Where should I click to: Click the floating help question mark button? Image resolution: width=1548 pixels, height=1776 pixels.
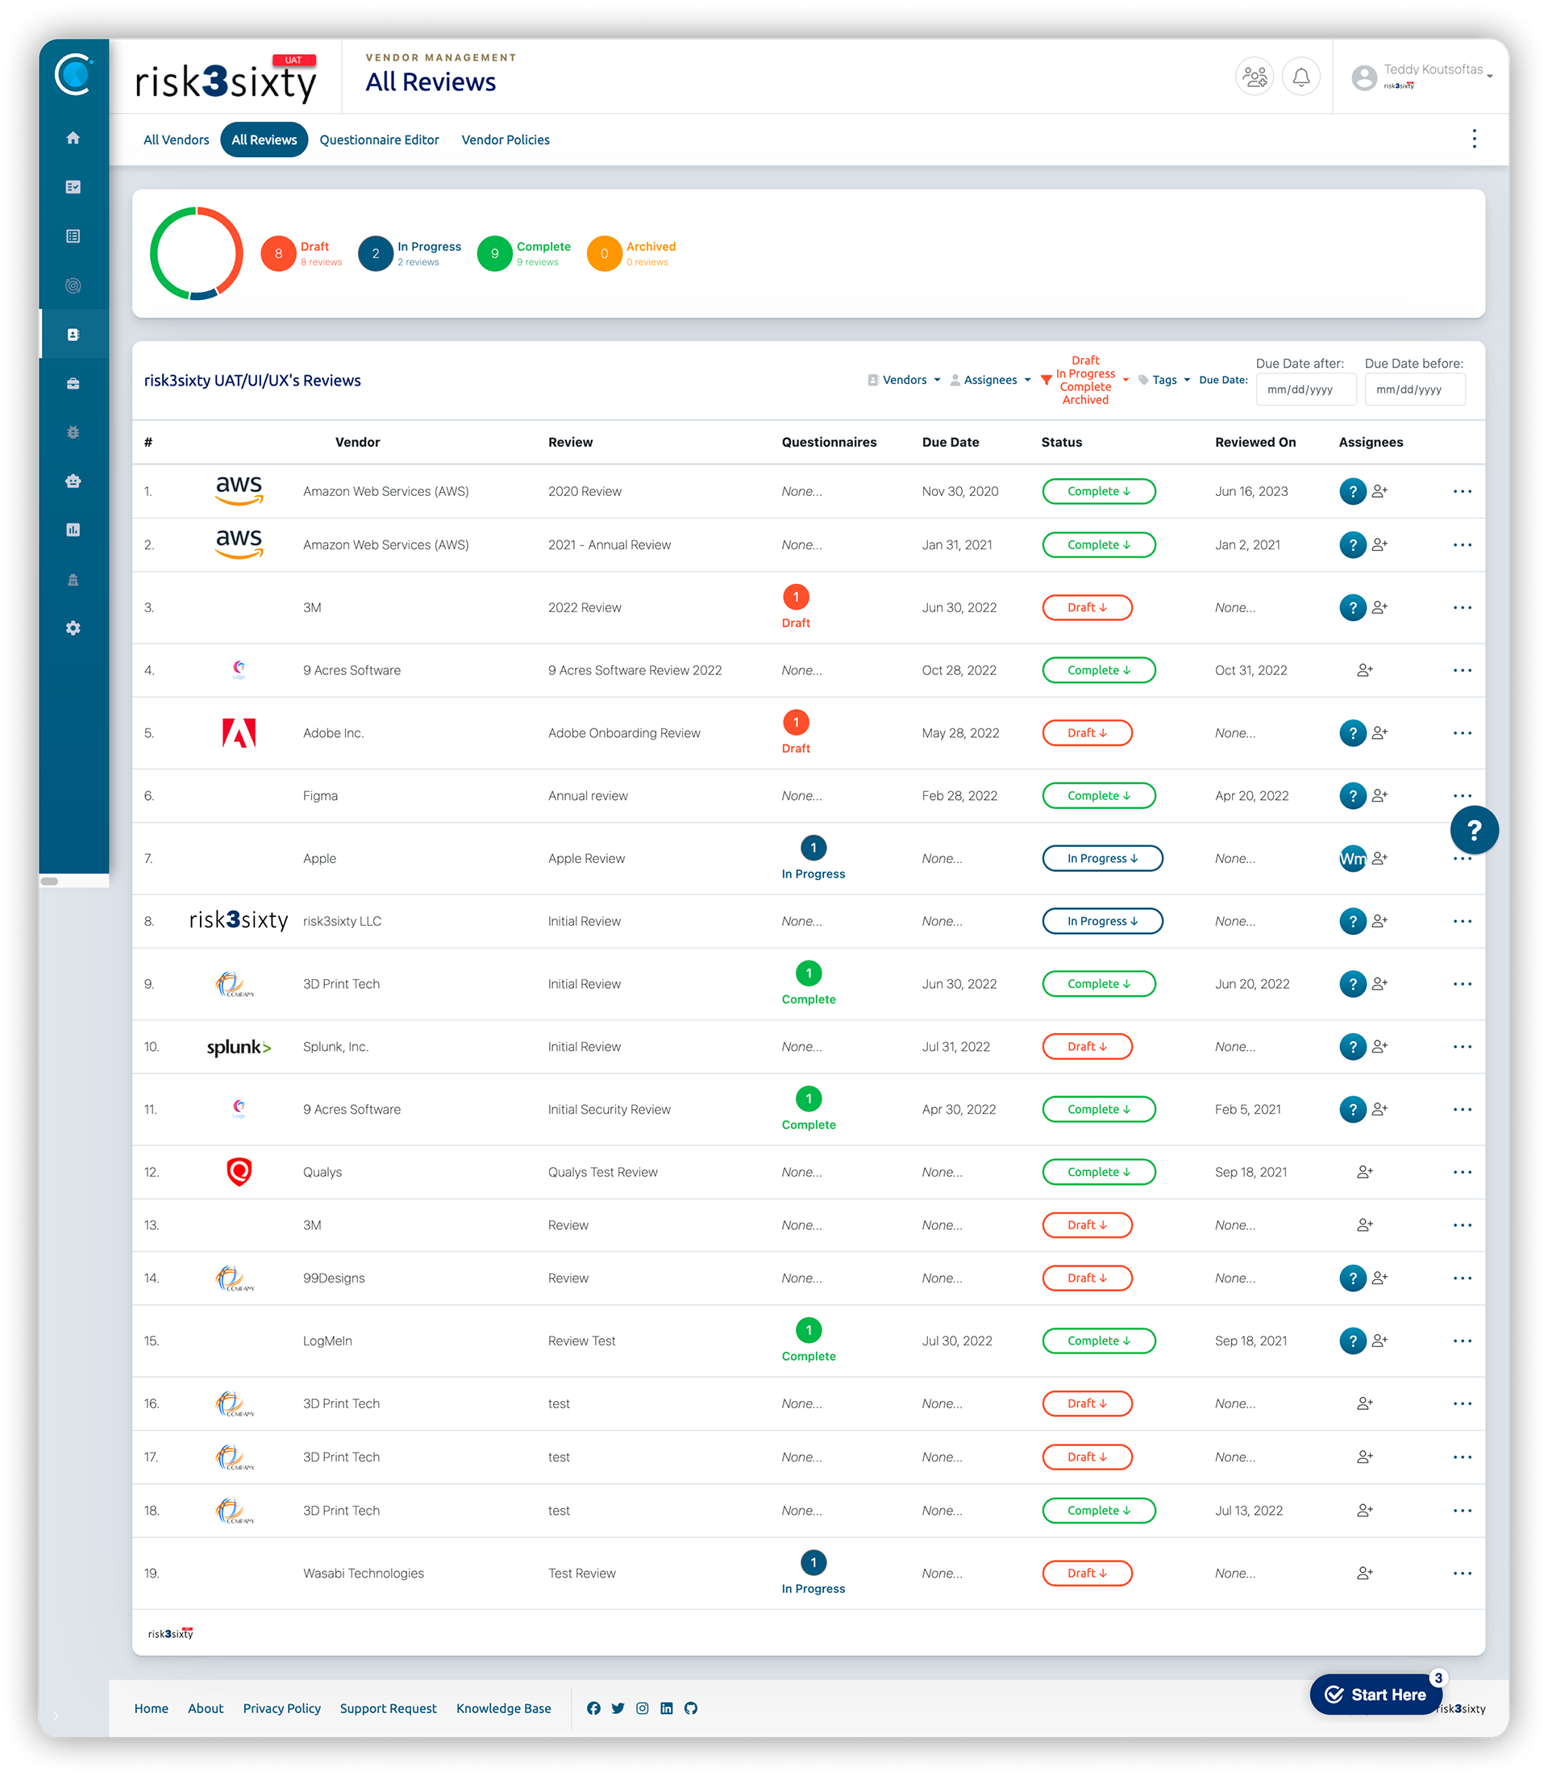1475,831
